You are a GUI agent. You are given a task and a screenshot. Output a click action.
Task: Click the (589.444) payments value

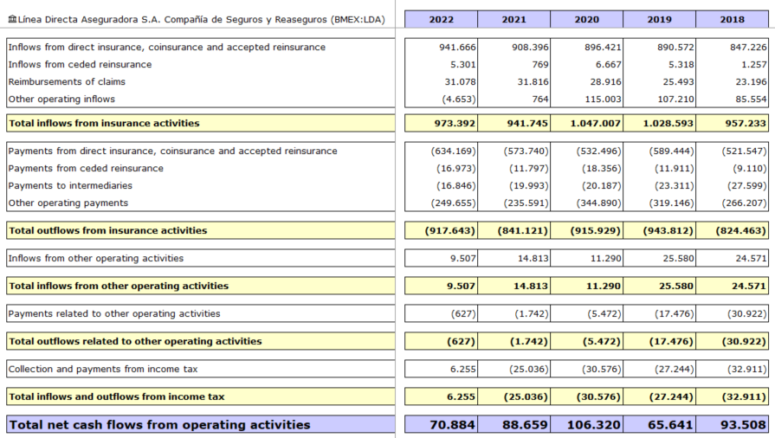pyautogui.click(x=671, y=151)
